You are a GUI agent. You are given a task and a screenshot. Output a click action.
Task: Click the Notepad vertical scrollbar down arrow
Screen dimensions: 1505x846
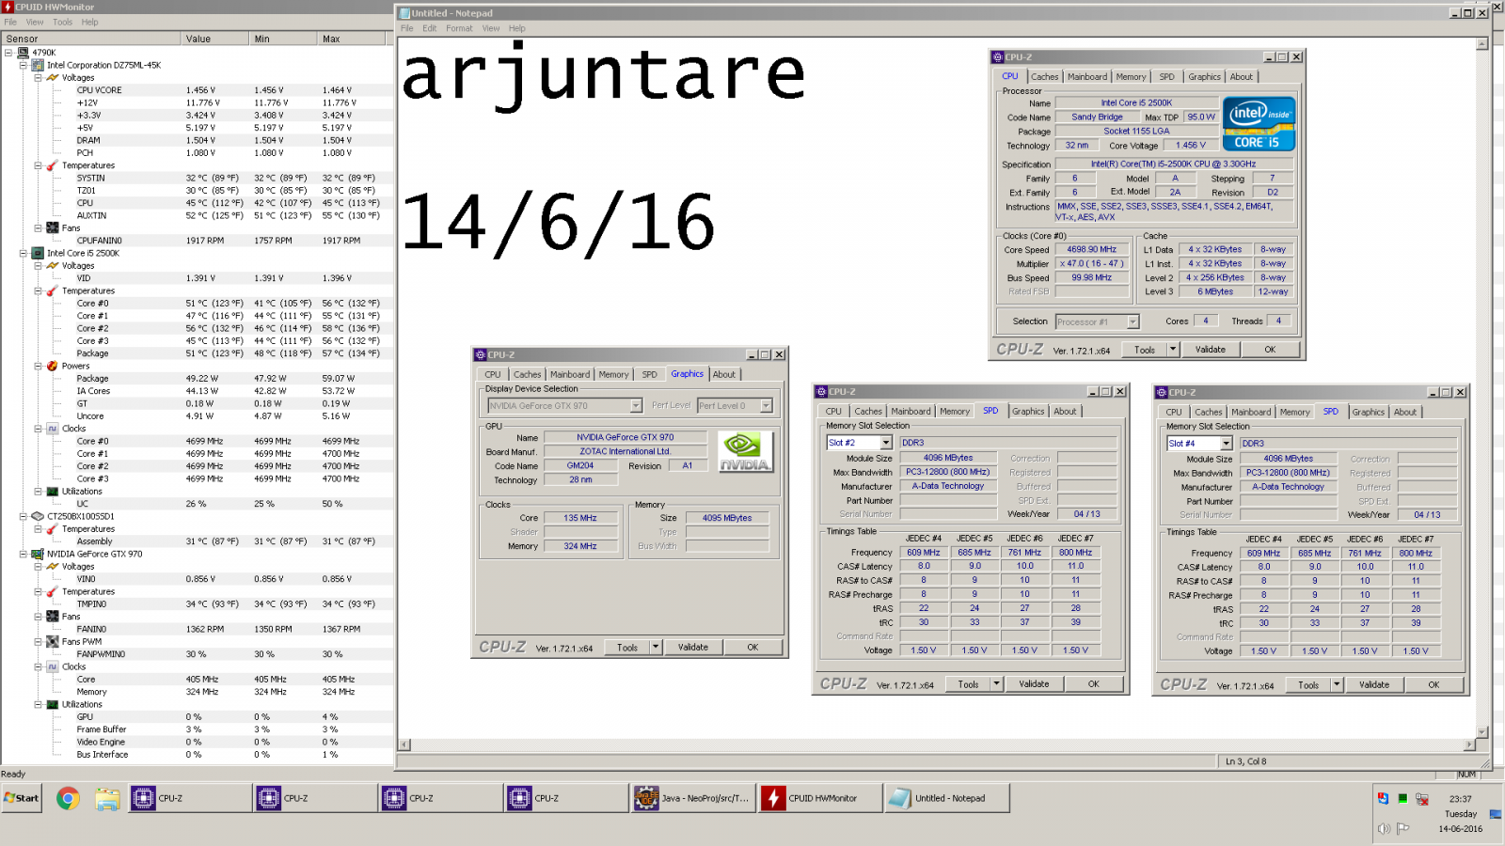pos(1482,731)
